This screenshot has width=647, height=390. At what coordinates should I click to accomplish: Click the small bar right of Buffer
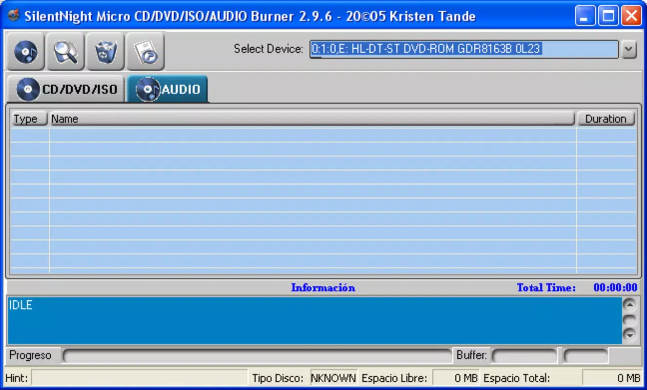(586, 356)
